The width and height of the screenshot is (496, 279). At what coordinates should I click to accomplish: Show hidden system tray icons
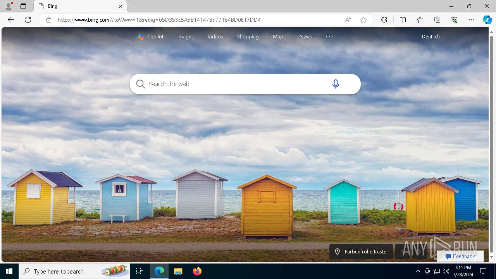(418, 271)
